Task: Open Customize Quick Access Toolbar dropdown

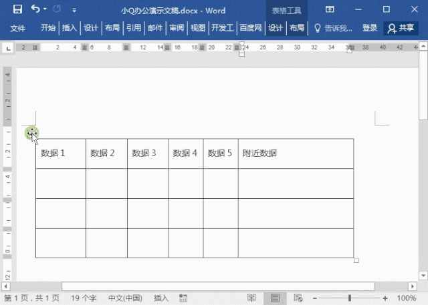Action: 74,11
